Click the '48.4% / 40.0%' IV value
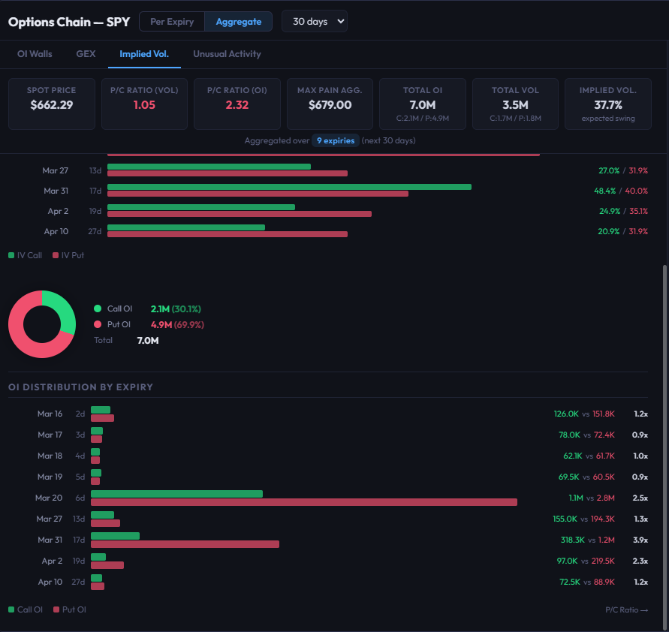 [621, 191]
